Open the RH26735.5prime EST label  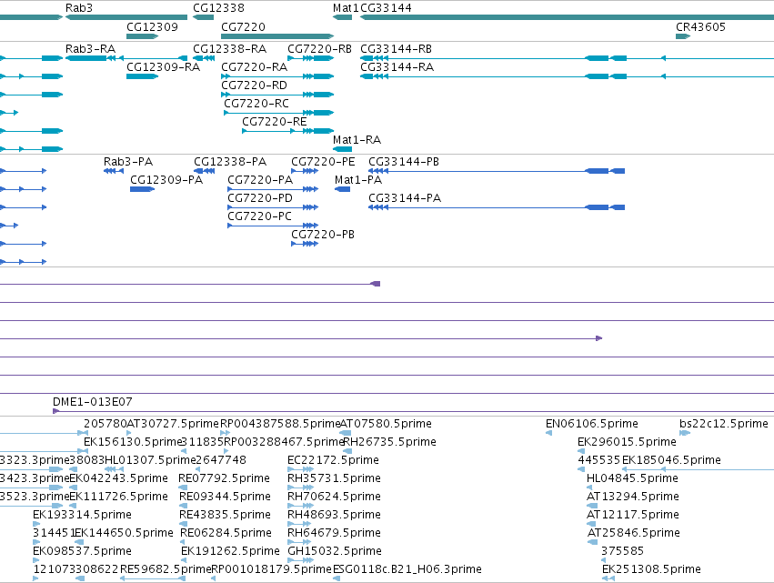coord(389,442)
